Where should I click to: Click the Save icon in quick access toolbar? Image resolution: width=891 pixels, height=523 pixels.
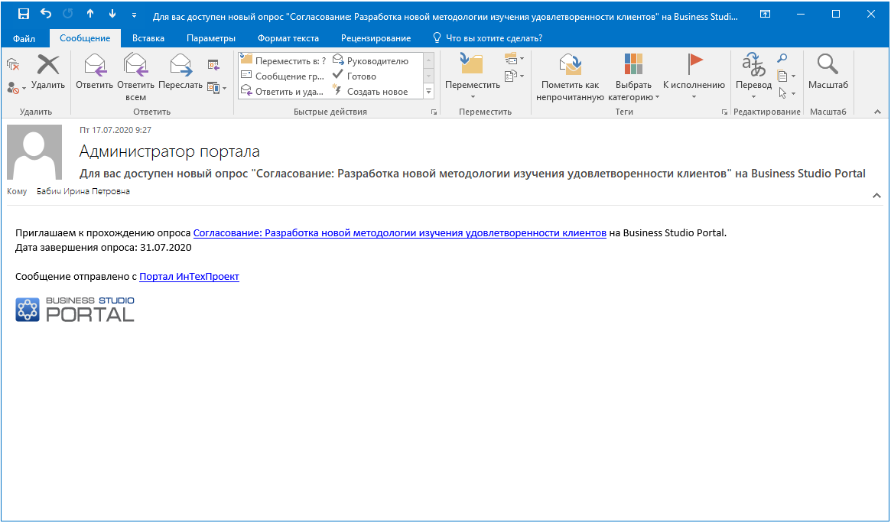[23, 15]
